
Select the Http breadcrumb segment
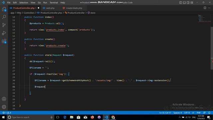coord(19,13)
